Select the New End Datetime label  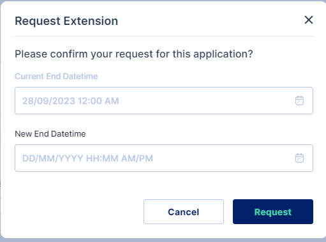[50, 134]
